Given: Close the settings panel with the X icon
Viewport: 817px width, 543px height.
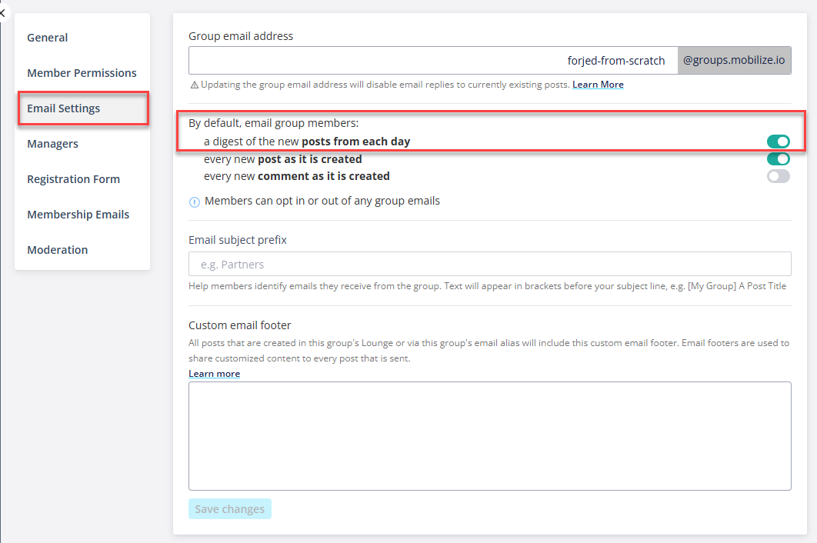Looking at the screenshot, I should pos(2,12).
